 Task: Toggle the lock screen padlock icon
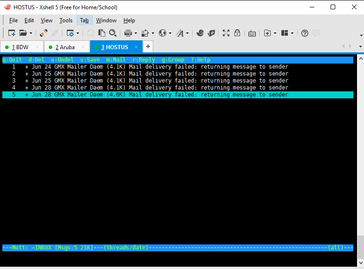(237, 33)
